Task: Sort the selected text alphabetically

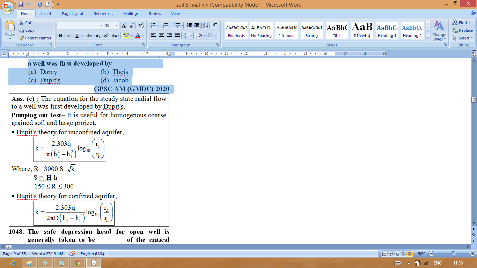Action: coord(206,25)
